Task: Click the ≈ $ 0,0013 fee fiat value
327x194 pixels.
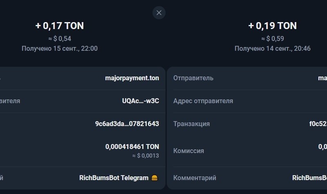Action: [x=146, y=156]
